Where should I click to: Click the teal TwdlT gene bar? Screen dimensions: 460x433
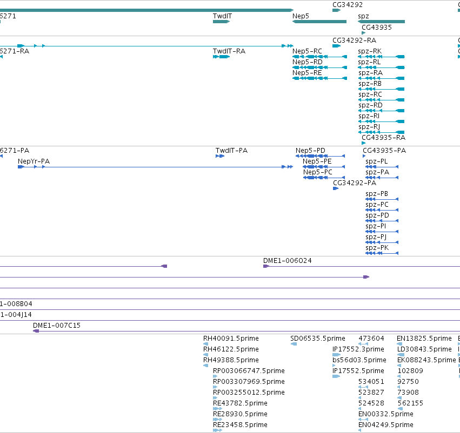221,22
